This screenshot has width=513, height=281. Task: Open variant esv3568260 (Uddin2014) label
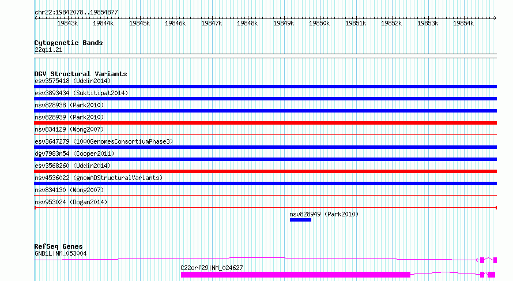[x=73, y=166]
